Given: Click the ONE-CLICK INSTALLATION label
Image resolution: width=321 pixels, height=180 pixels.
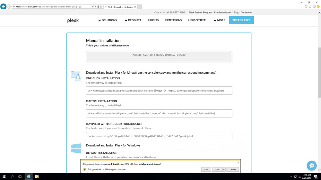Looking at the screenshot, I should coord(103,78).
